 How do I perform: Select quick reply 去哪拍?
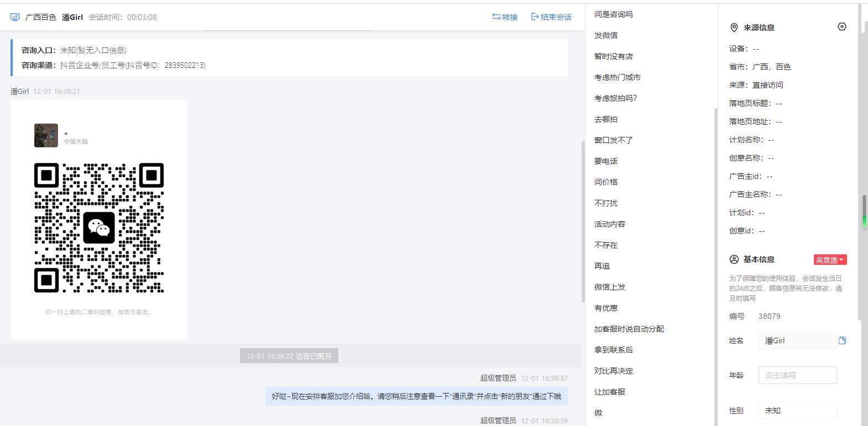pyautogui.click(x=606, y=119)
